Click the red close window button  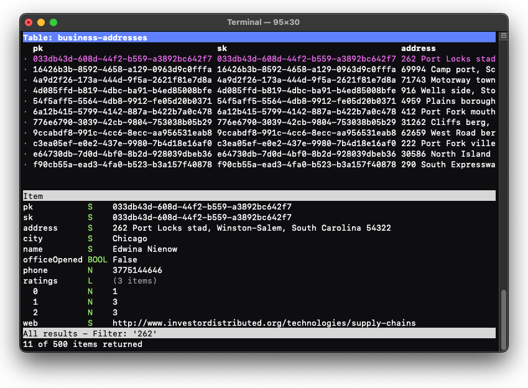tap(29, 22)
